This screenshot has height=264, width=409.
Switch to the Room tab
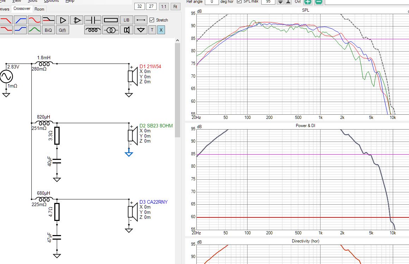point(39,9)
